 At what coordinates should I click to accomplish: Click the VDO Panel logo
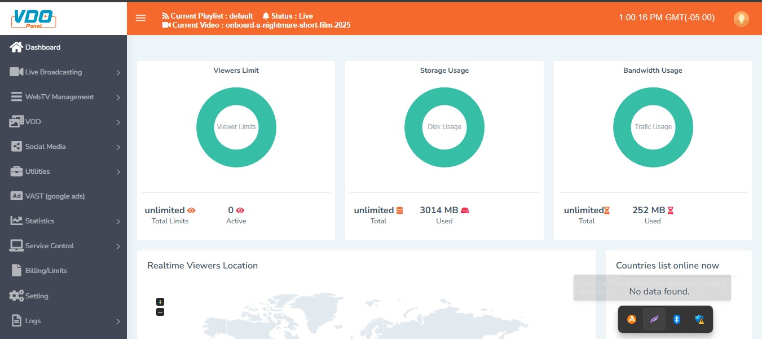34,17
